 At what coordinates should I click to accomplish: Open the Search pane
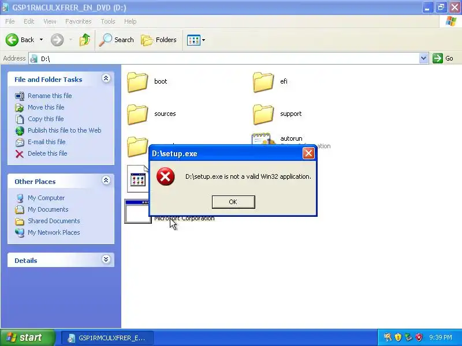(116, 40)
